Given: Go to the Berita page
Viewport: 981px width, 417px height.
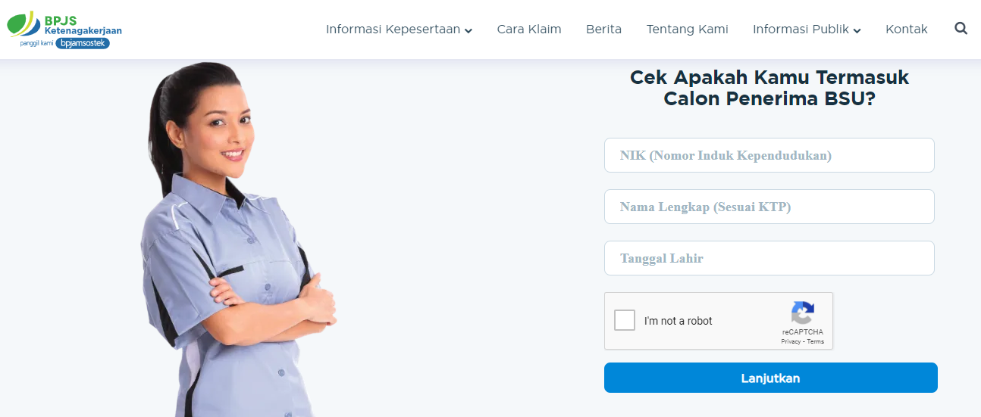Looking at the screenshot, I should [603, 30].
